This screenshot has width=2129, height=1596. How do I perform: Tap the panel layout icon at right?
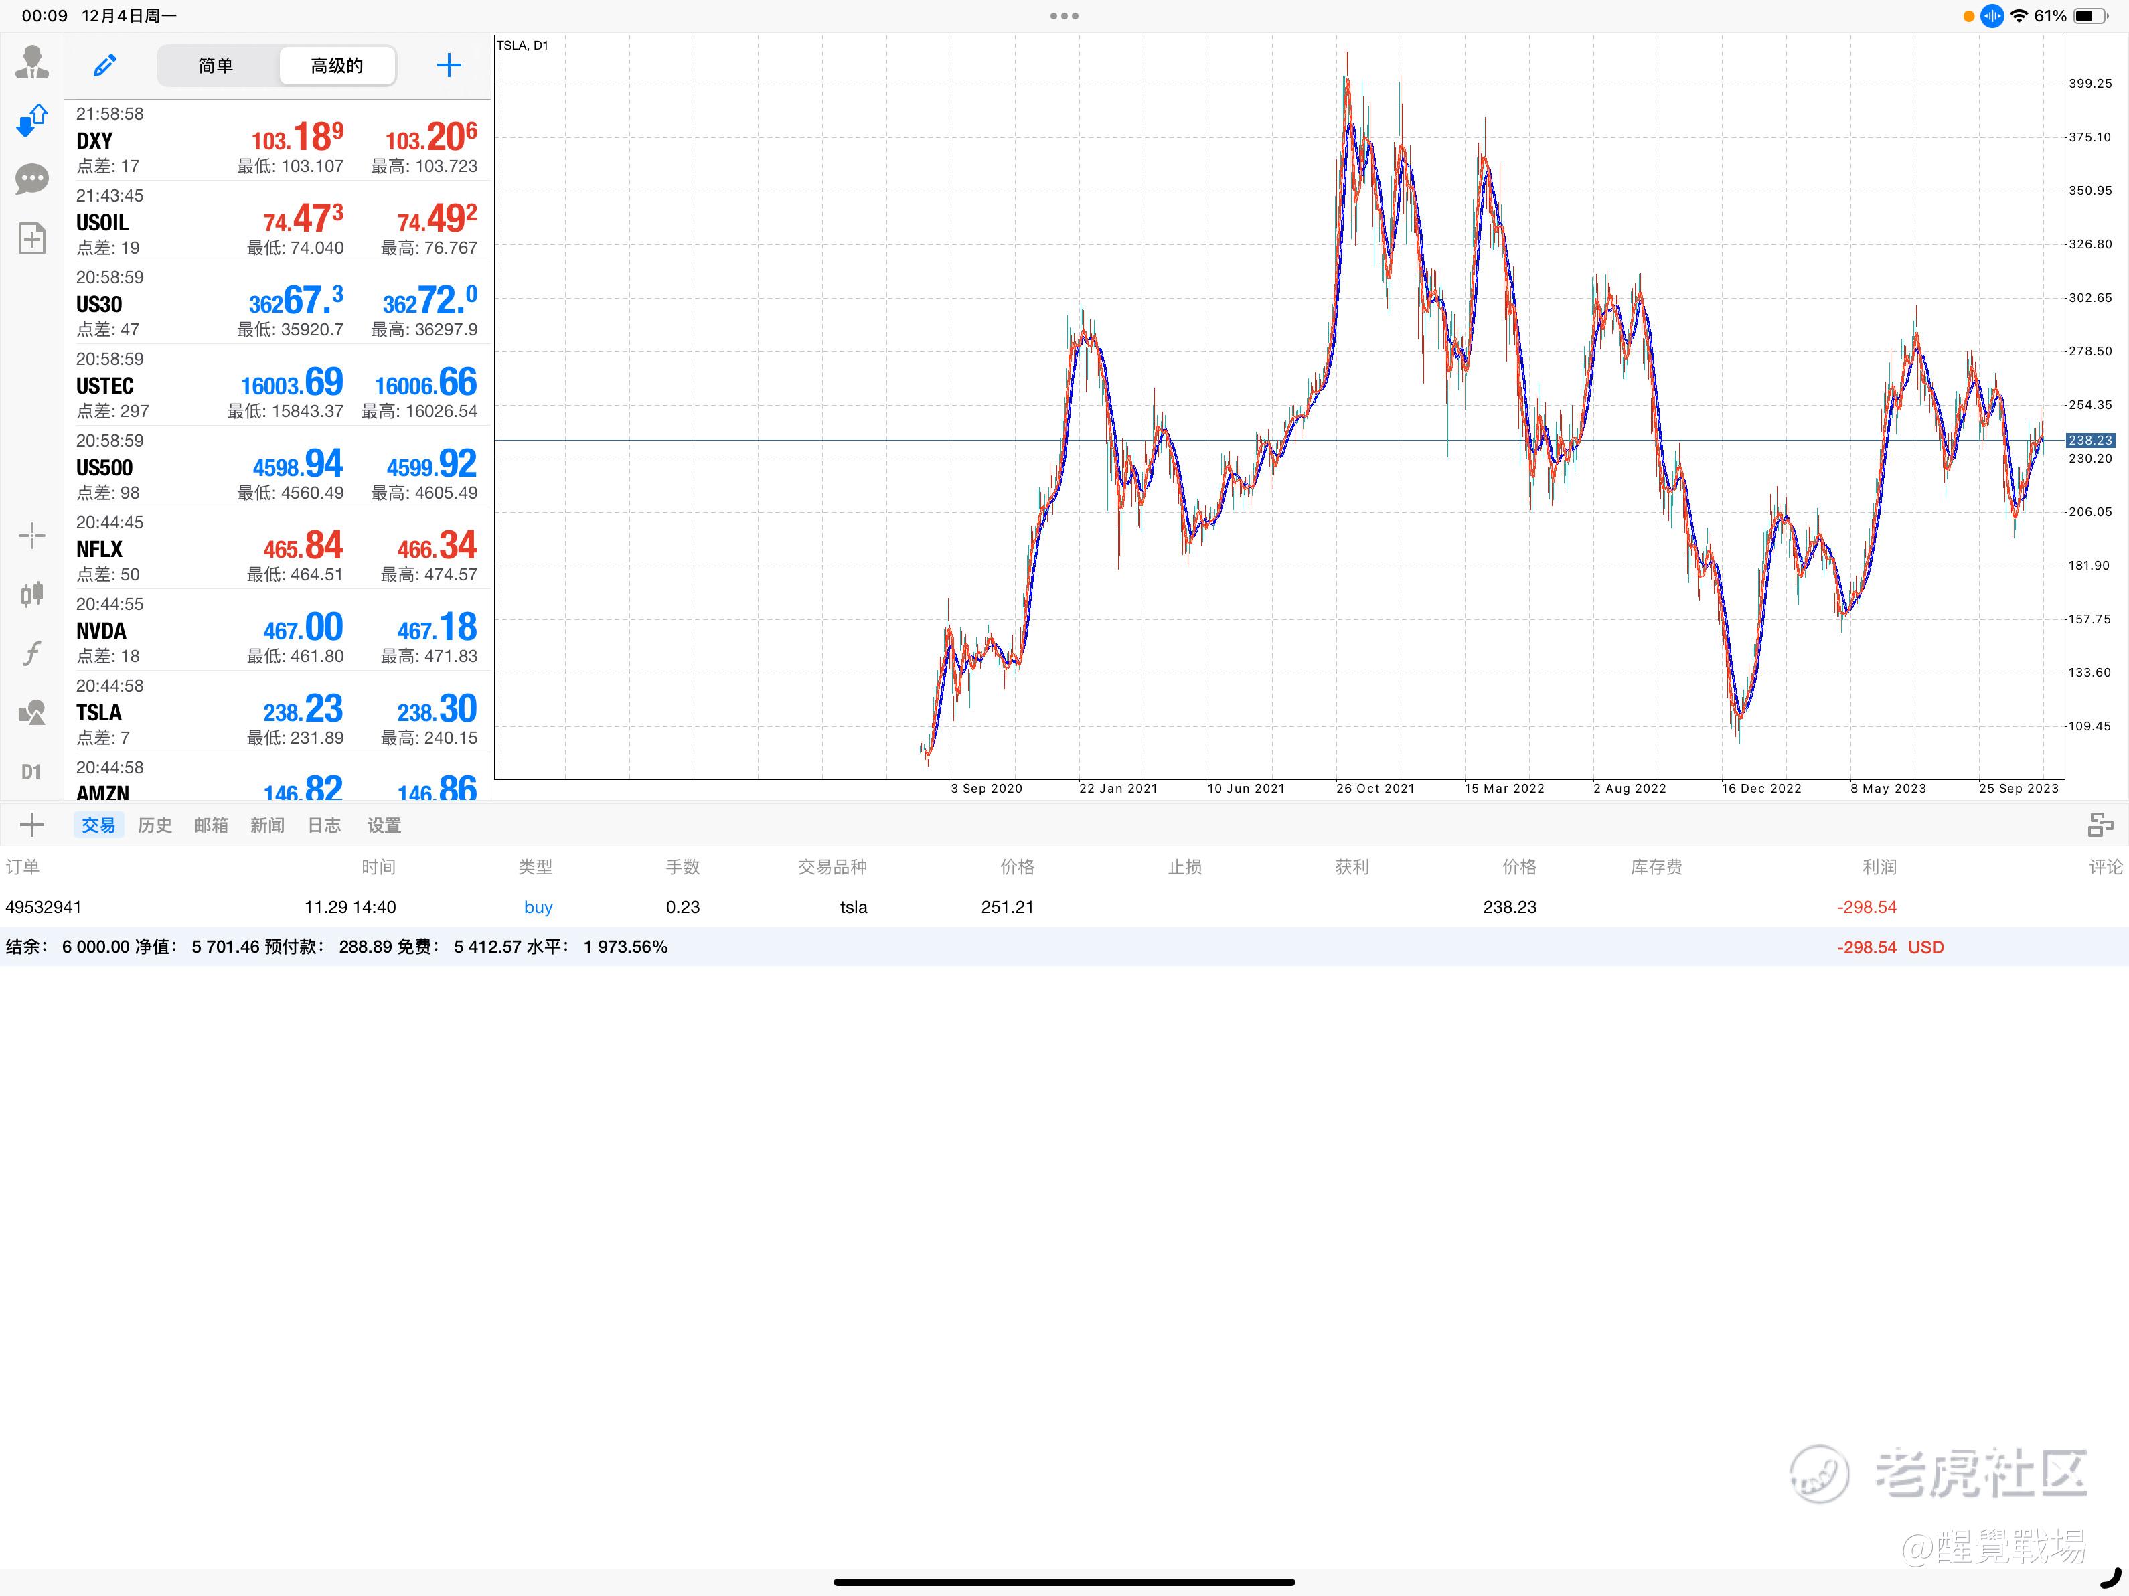pyautogui.click(x=2100, y=825)
